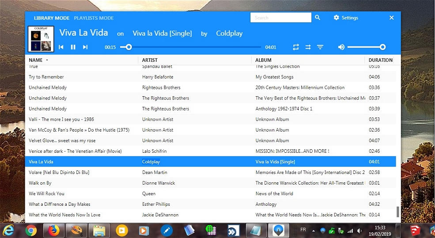
Task: Click Dean Martin in artist column
Action: pos(155,172)
